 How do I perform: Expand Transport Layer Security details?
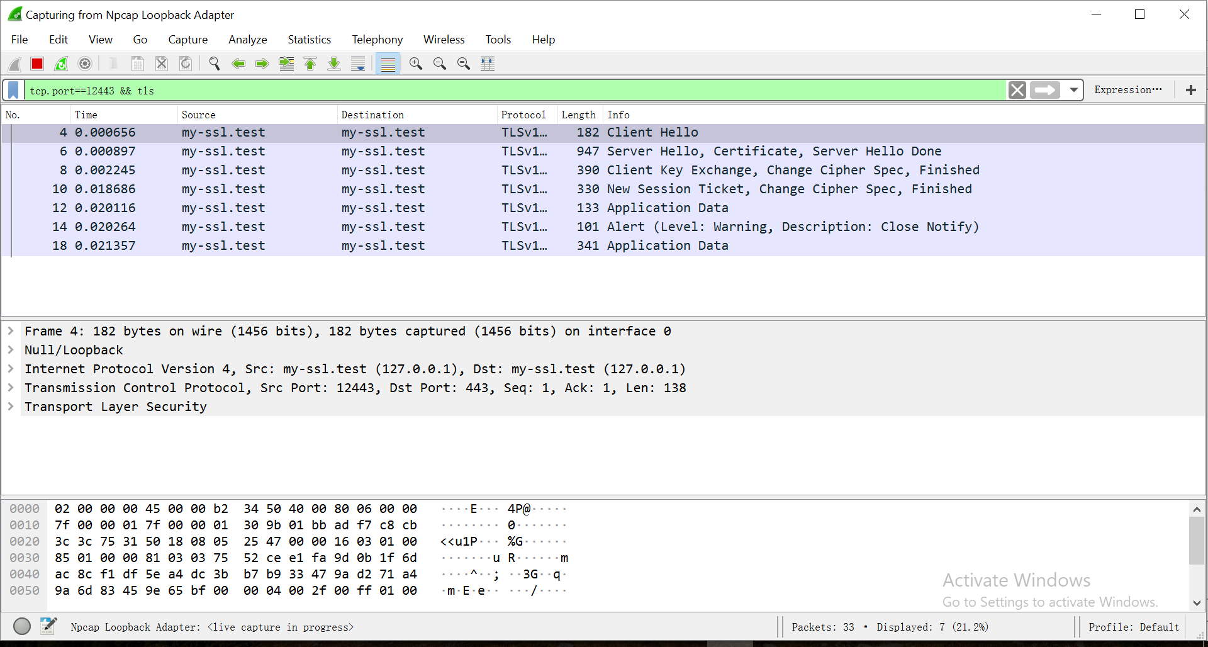point(11,406)
